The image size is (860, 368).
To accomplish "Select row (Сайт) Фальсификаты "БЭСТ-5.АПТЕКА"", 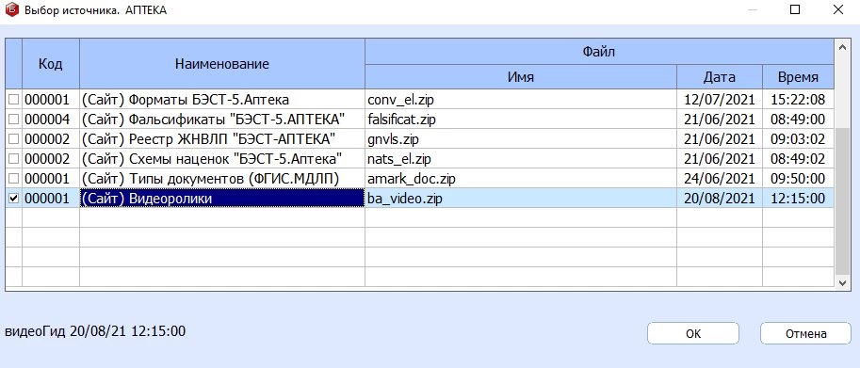I will 419,120.
